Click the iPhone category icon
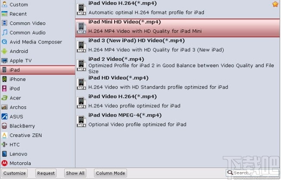This screenshot has height=180, width=281. [4, 79]
